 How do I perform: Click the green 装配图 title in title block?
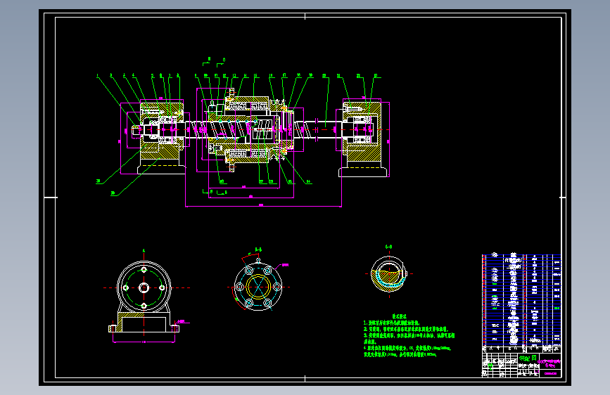coord(528,358)
